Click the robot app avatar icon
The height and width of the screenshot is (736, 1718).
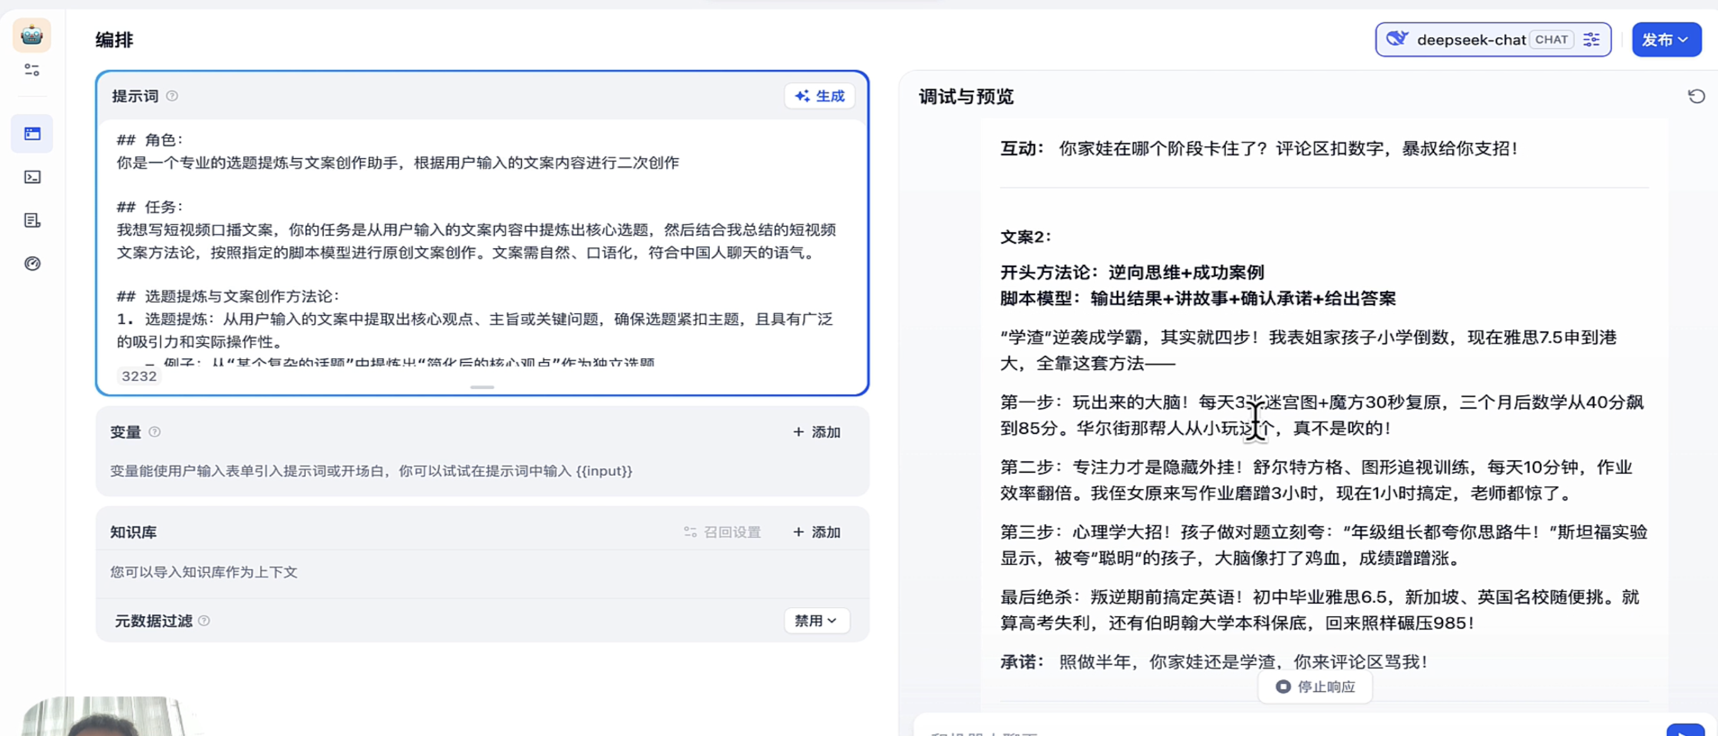point(31,35)
